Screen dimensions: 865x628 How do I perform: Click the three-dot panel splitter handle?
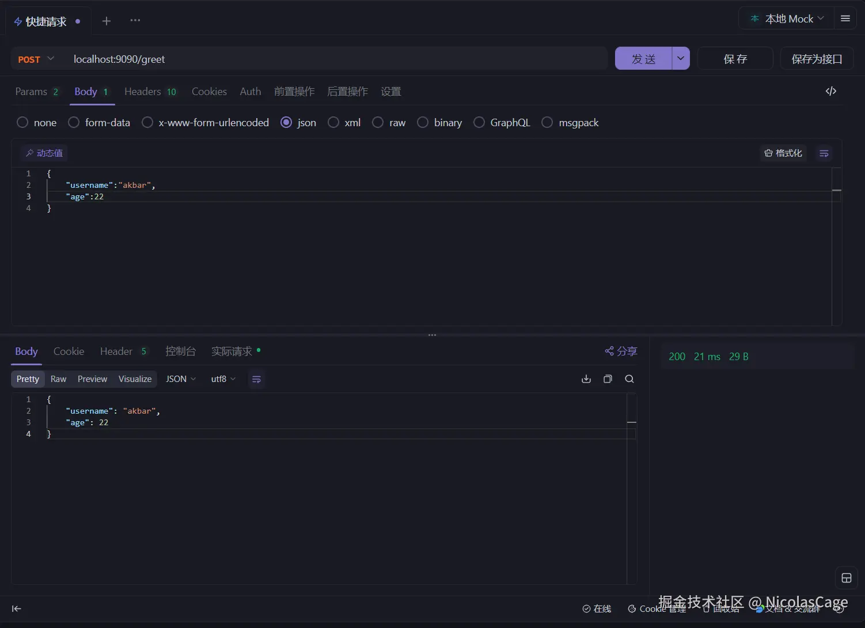433,335
